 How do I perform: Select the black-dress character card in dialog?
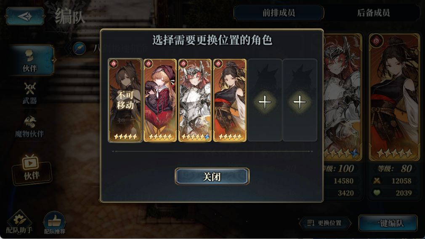[230, 100]
